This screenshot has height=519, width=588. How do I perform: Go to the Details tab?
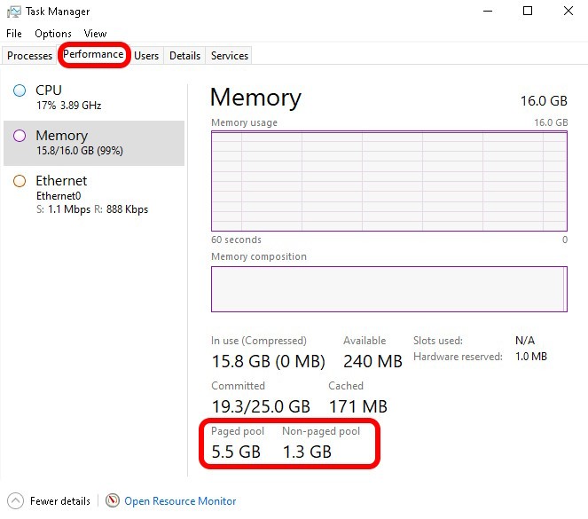tap(184, 56)
